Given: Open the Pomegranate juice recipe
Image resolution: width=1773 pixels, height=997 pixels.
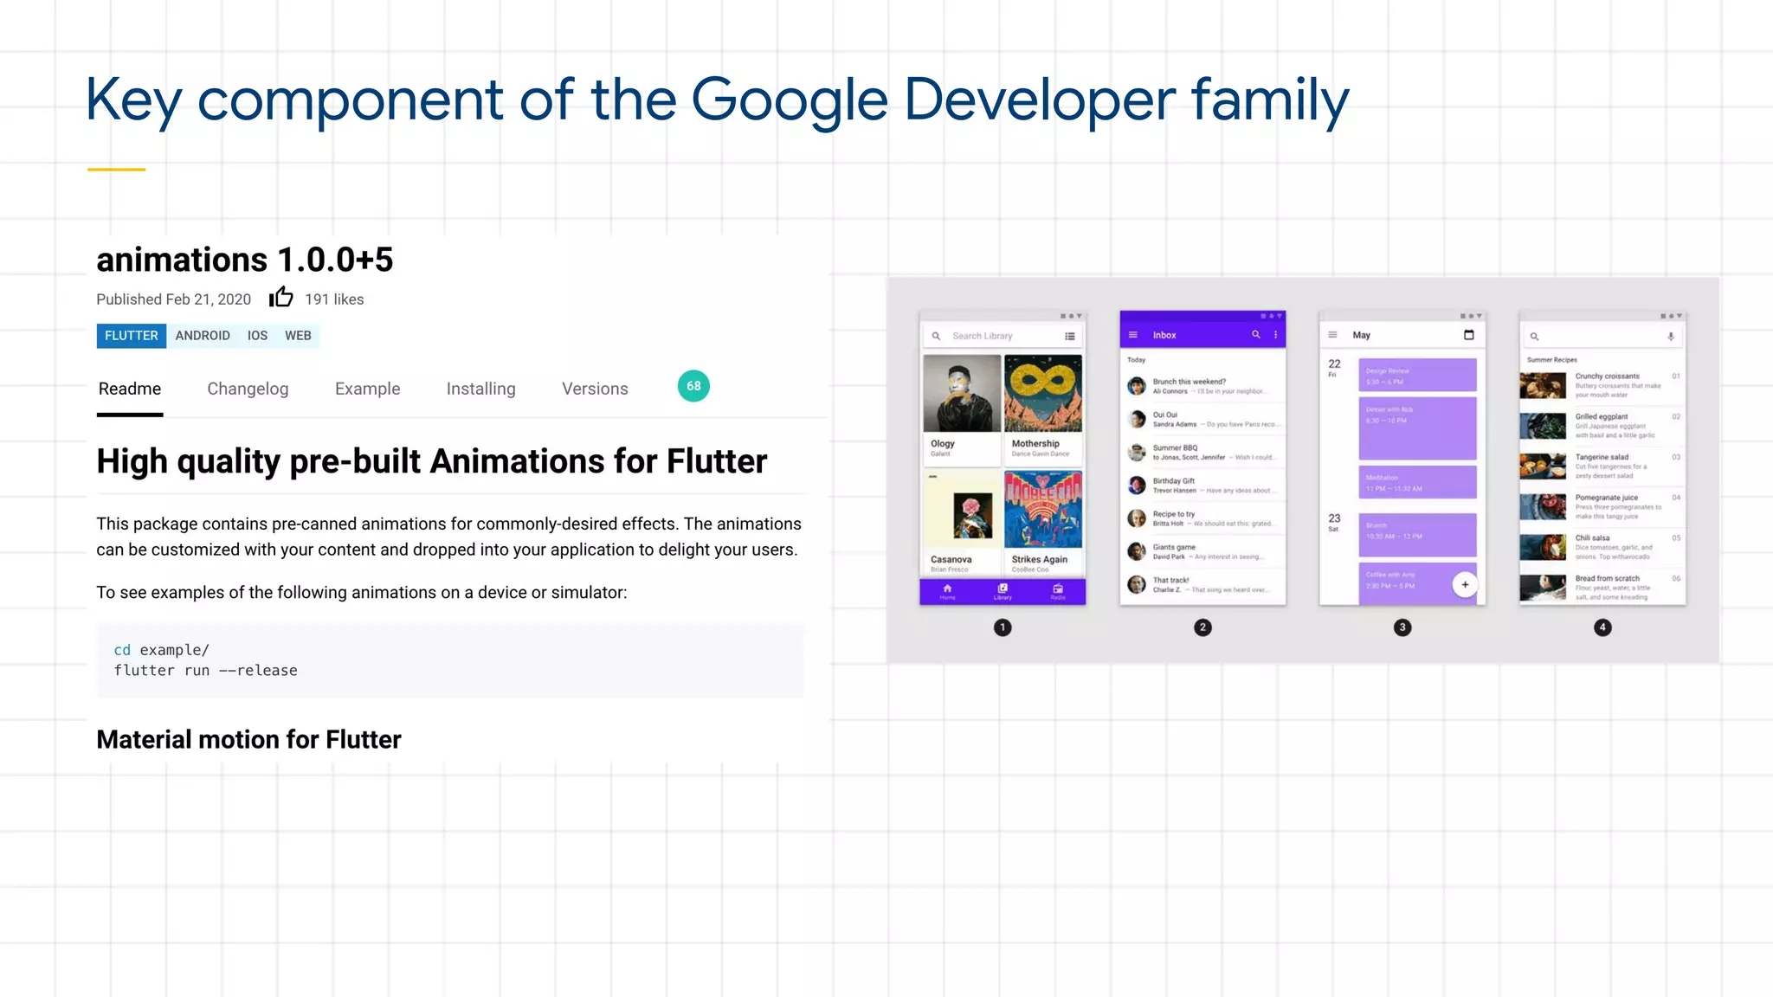Looking at the screenshot, I should [1602, 506].
